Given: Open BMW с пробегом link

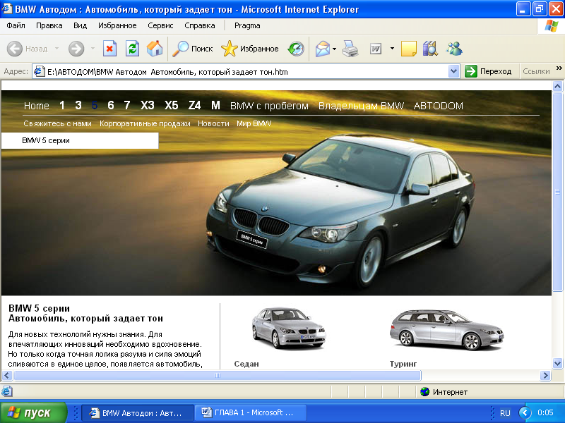Looking at the screenshot, I should click(x=269, y=106).
